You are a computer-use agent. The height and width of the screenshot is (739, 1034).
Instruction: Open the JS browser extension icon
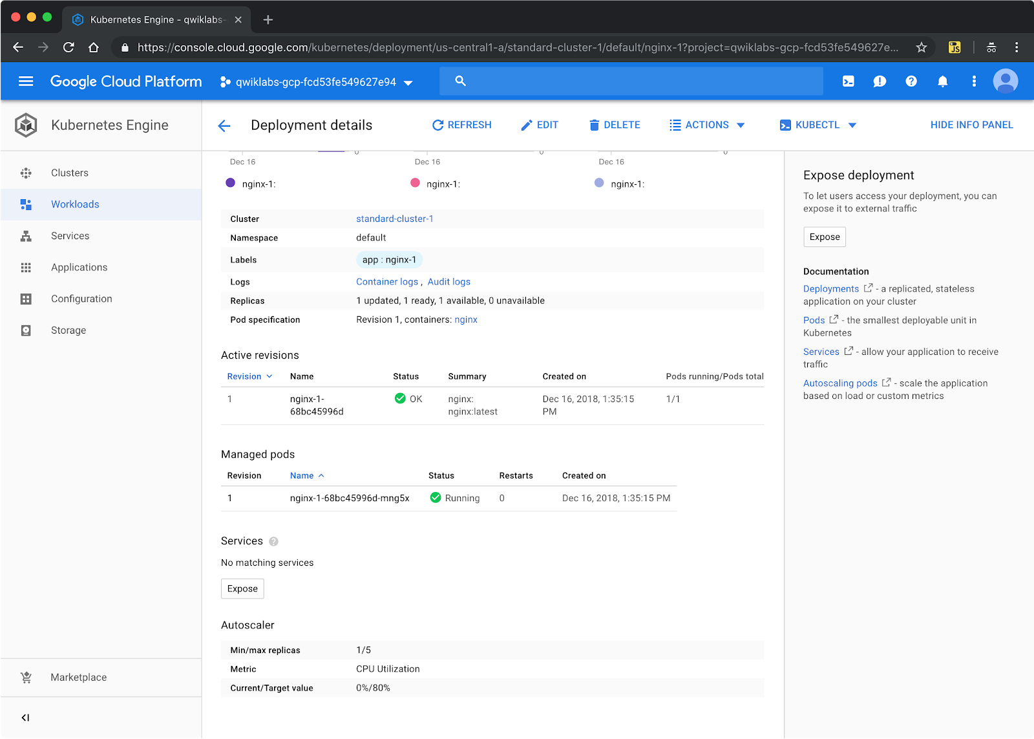[x=955, y=47]
